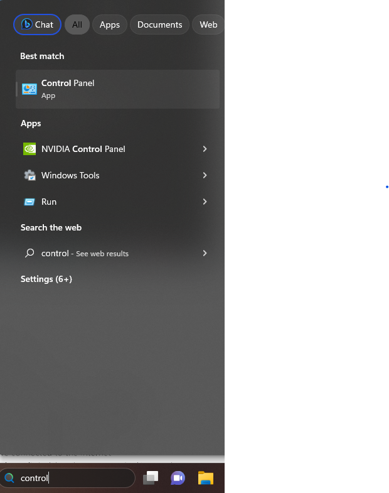Switch to the Apps filter tab
Viewport: 389px width, 493px height.
click(x=110, y=24)
